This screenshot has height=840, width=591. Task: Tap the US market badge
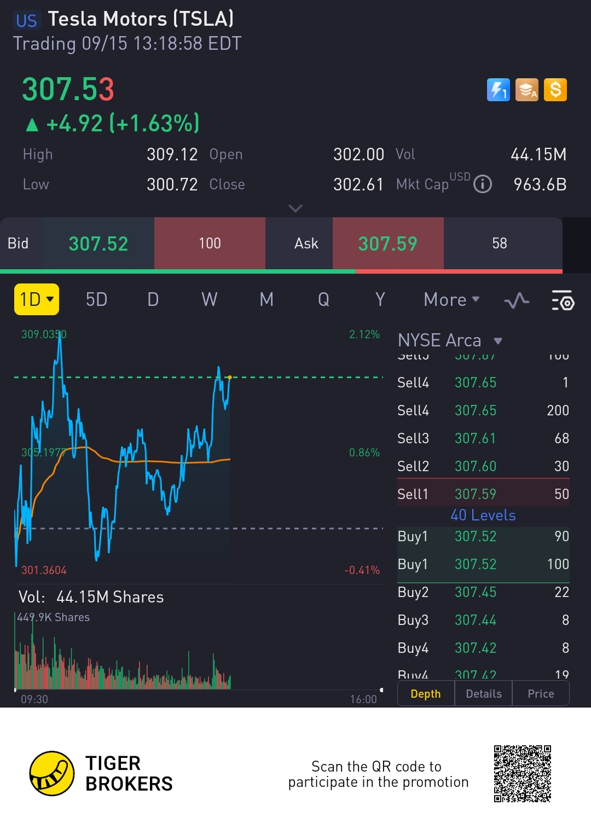(26, 20)
